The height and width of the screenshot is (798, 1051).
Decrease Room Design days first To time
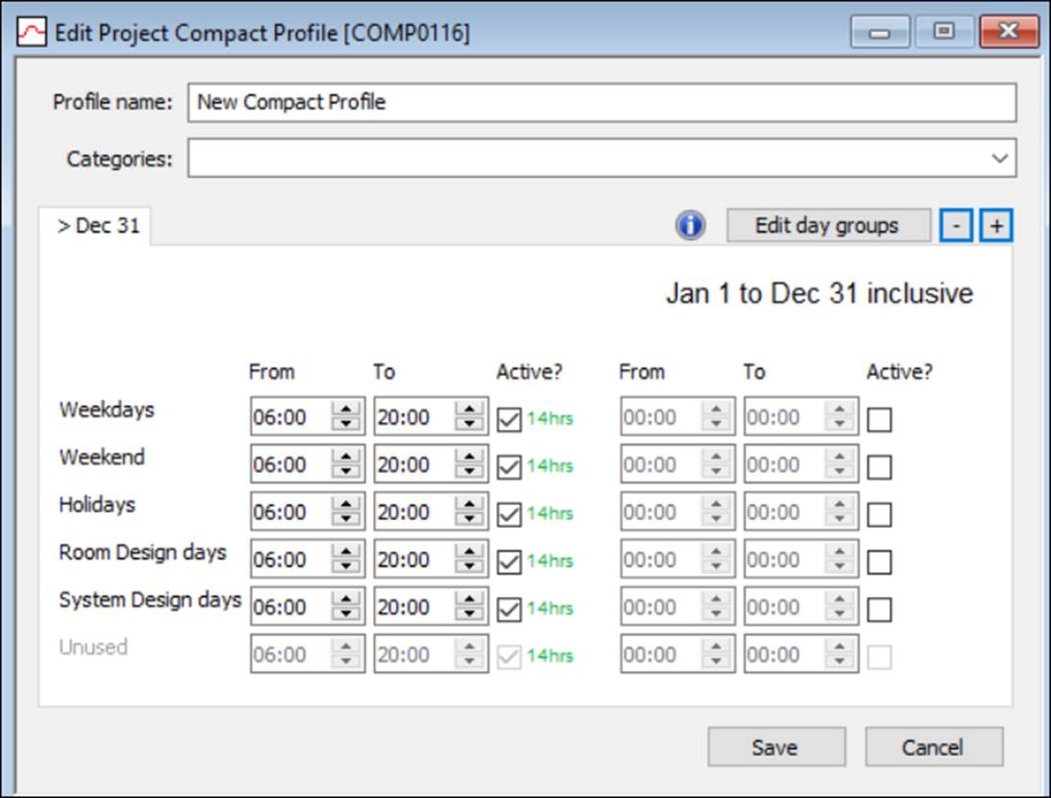coord(469,566)
